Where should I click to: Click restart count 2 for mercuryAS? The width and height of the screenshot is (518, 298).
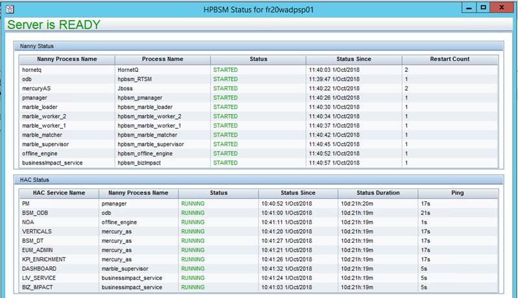pos(406,89)
